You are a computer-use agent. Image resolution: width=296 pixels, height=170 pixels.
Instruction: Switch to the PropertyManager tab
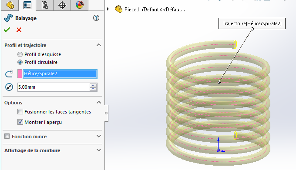(x=27, y=5)
